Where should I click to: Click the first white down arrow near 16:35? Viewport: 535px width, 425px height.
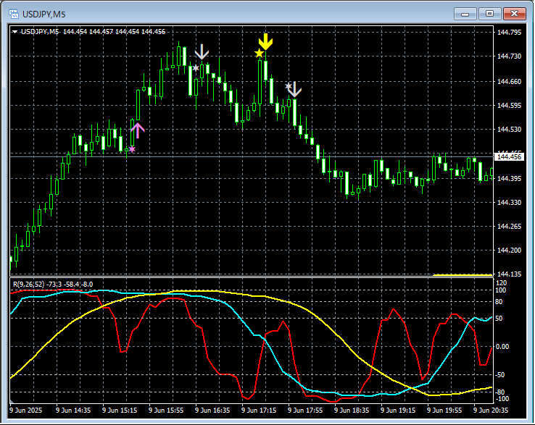pos(202,52)
